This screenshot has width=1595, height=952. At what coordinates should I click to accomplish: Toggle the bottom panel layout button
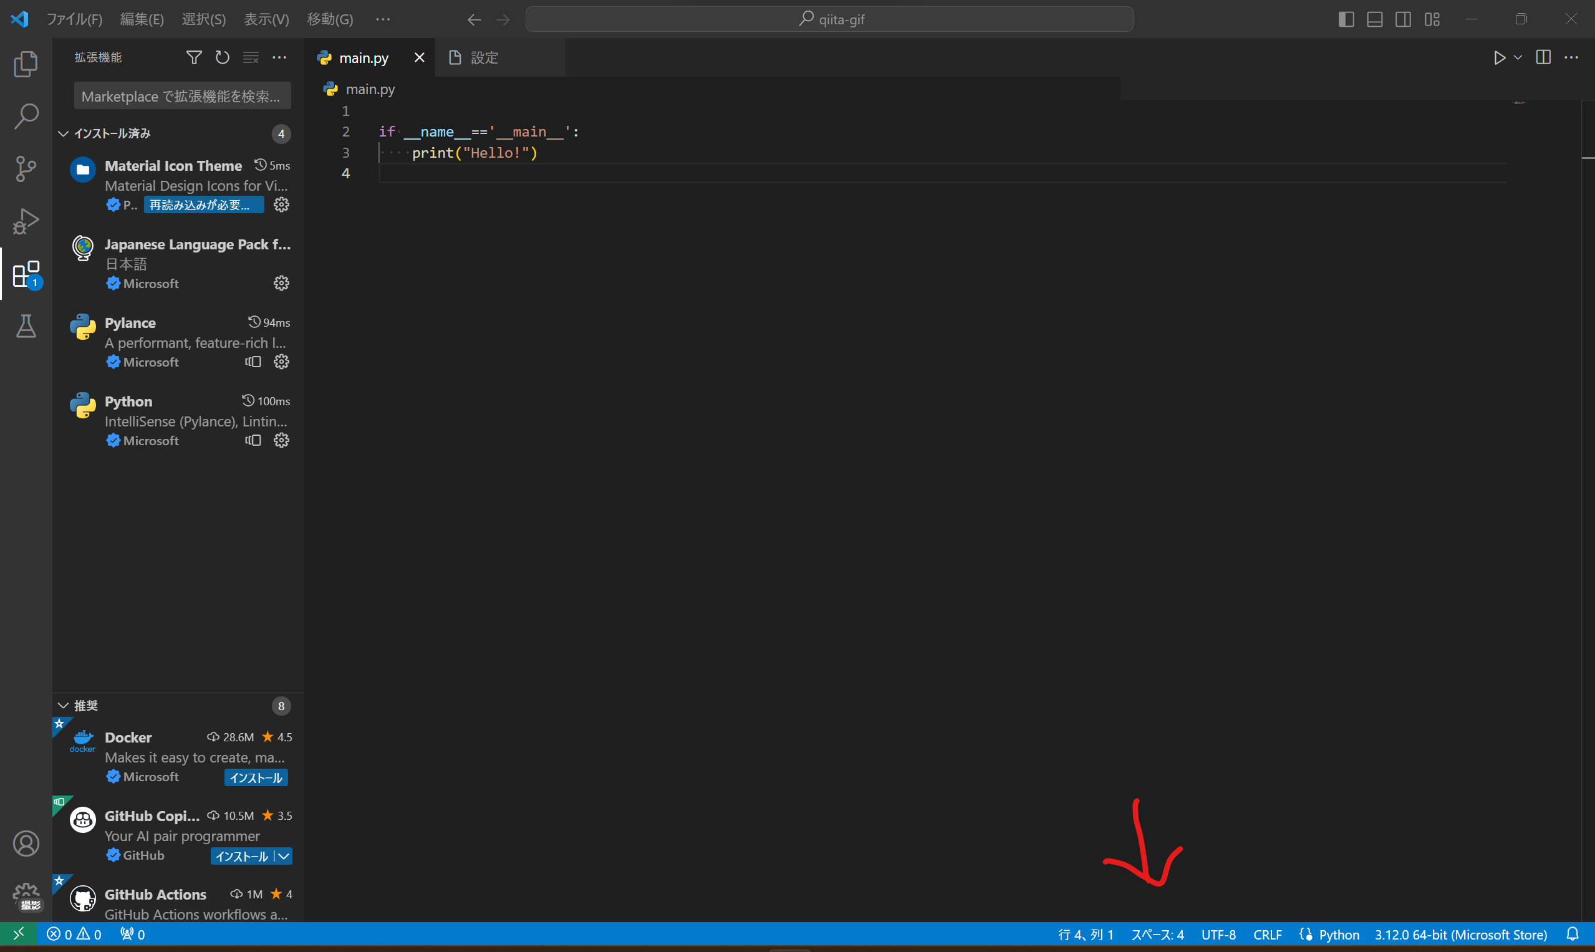coord(1374,19)
